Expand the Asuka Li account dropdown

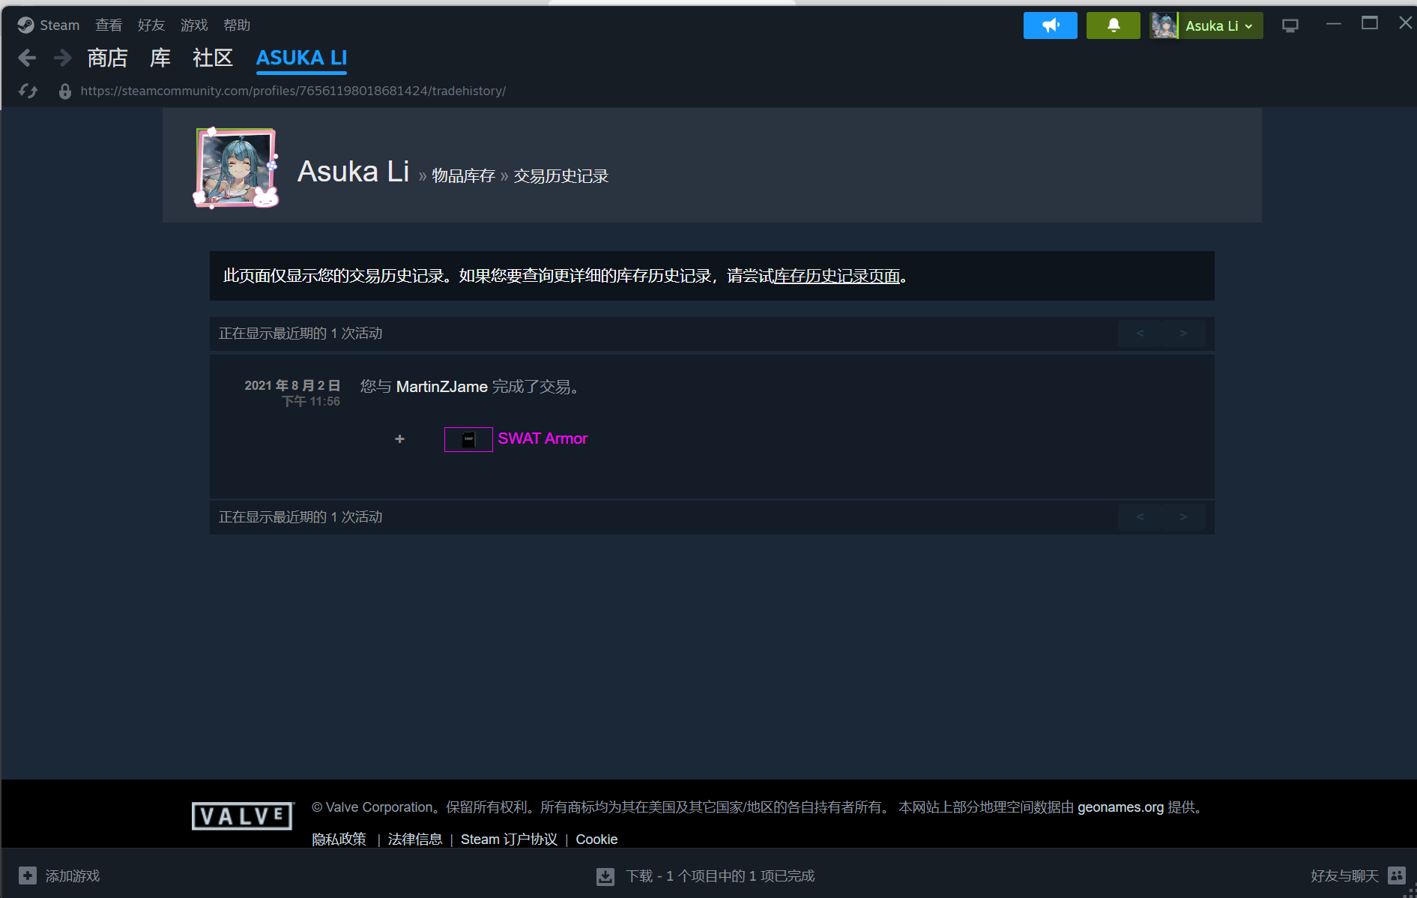click(x=1219, y=25)
